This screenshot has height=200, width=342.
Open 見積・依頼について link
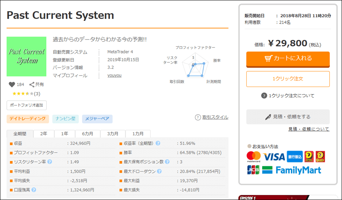(309, 129)
